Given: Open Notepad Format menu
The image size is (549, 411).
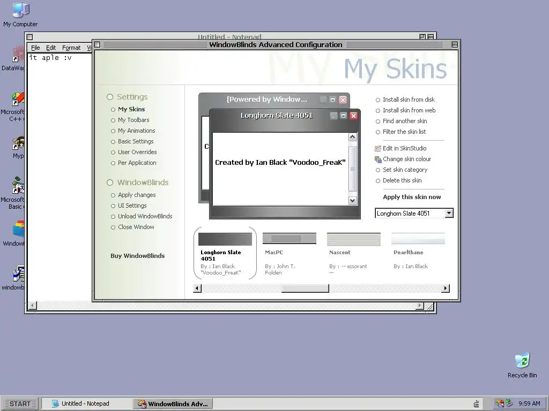Looking at the screenshot, I should [71, 48].
